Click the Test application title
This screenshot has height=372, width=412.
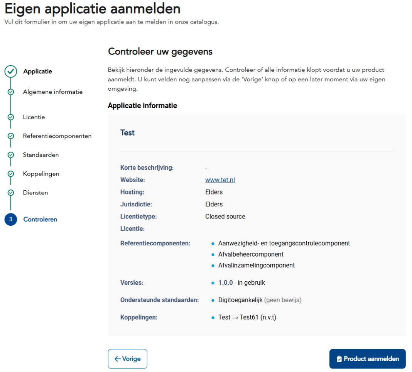click(x=127, y=133)
